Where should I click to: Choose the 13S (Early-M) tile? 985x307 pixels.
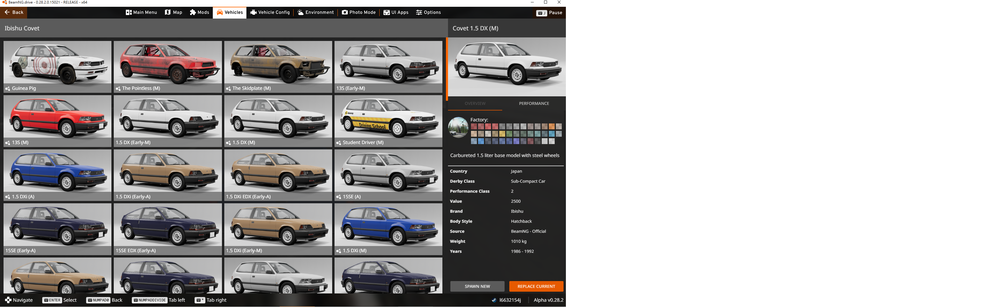tap(388, 67)
